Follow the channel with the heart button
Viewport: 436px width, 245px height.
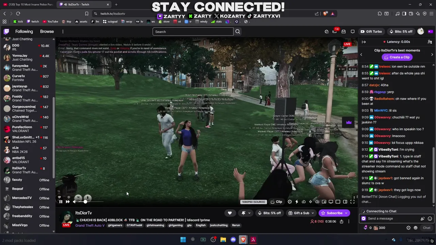click(x=230, y=213)
